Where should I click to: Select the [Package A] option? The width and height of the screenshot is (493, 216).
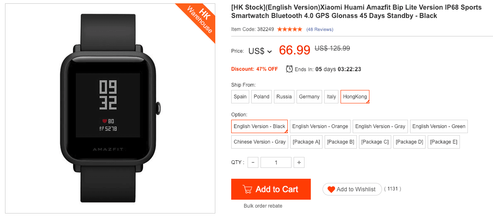[x=306, y=142]
